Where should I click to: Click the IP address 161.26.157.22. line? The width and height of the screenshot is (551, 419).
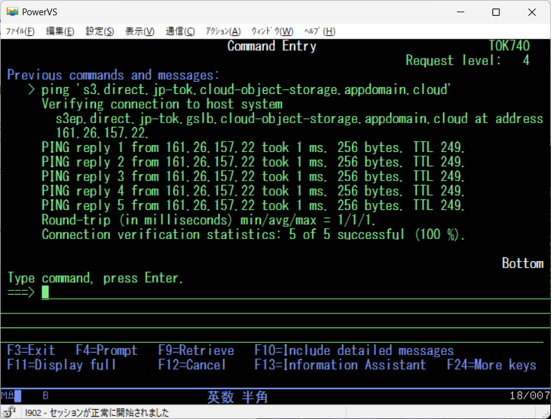pyautogui.click(x=102, y=133)
